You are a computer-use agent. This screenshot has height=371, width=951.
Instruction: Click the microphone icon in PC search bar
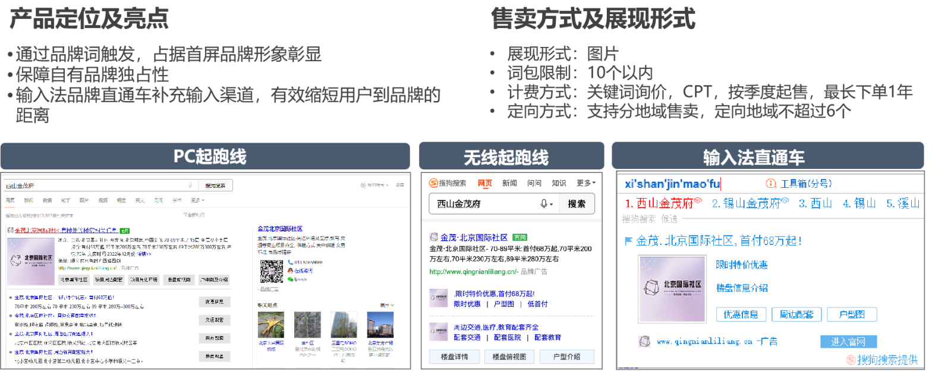pos(190,185)
